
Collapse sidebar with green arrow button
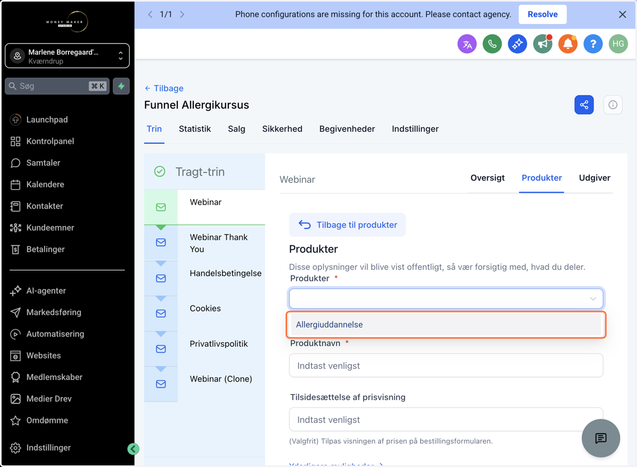pyautogui.click(x=133, y=449)
